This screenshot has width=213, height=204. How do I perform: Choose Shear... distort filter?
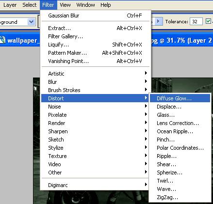pyautogui.click(x=180, y=164)
